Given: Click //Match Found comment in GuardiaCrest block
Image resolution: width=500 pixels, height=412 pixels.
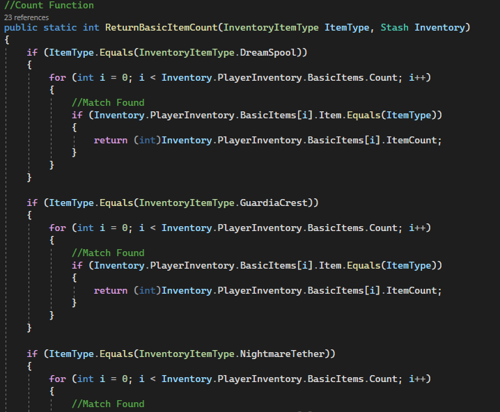Looking at the screenshot, I should click(108, 253).
